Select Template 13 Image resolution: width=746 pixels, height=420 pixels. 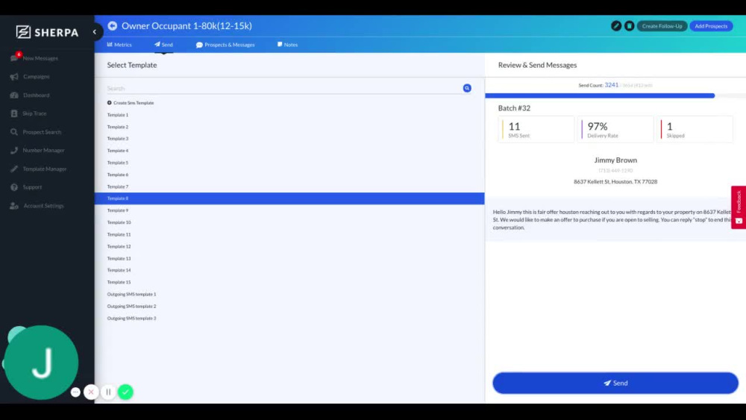pyautogui.click(x=119, y=258)
